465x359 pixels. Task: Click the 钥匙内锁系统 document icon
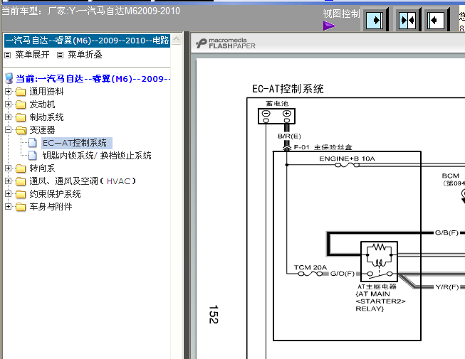(33, 156)
